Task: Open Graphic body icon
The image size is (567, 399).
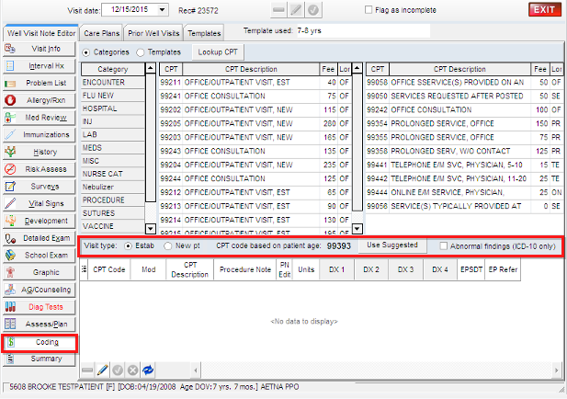Action: (x=10, y=272)
